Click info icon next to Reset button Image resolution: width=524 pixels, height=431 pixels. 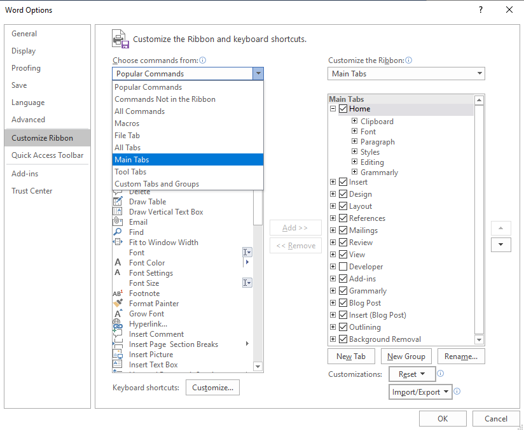441,374
